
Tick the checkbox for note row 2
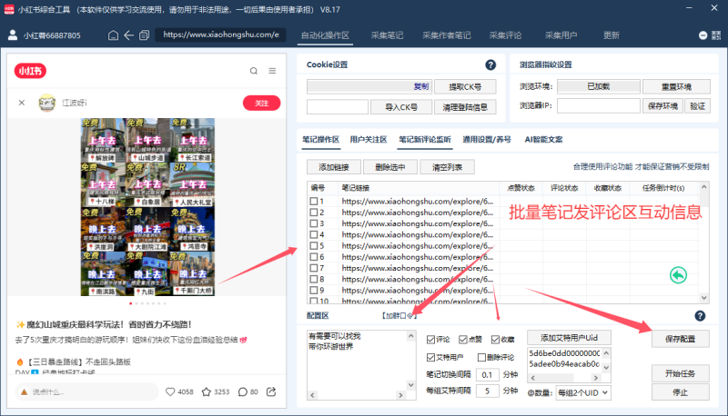(314, 213)
